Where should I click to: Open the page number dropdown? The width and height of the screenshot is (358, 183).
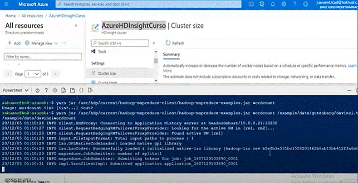coord(33,74)
